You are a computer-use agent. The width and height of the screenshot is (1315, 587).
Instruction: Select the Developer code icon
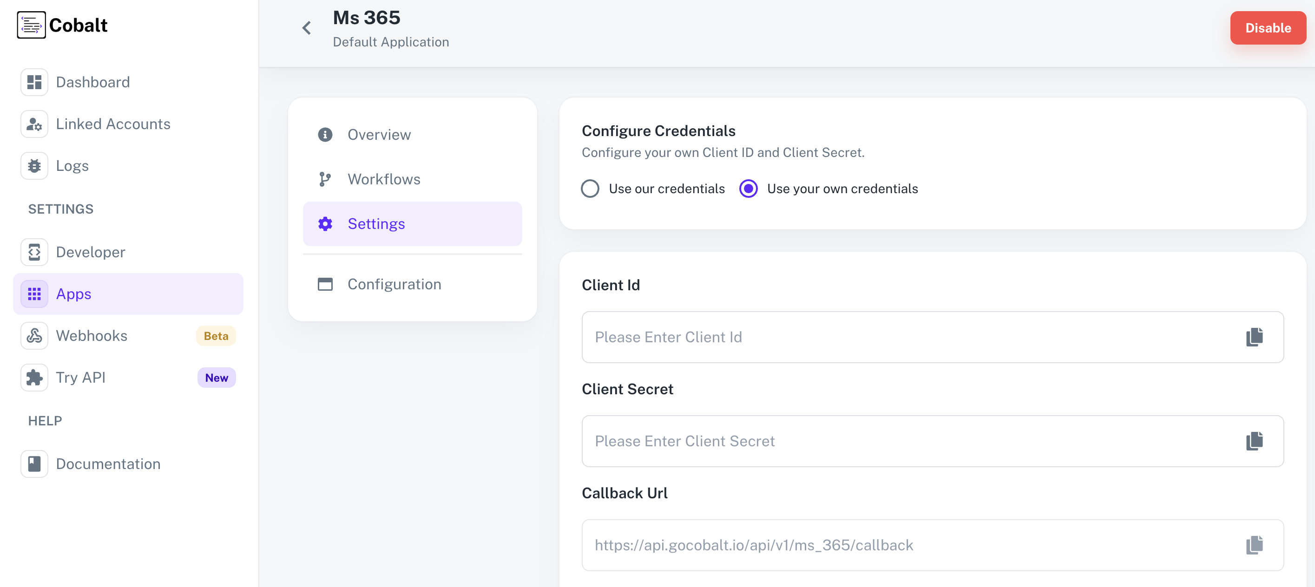click(34, 251)
